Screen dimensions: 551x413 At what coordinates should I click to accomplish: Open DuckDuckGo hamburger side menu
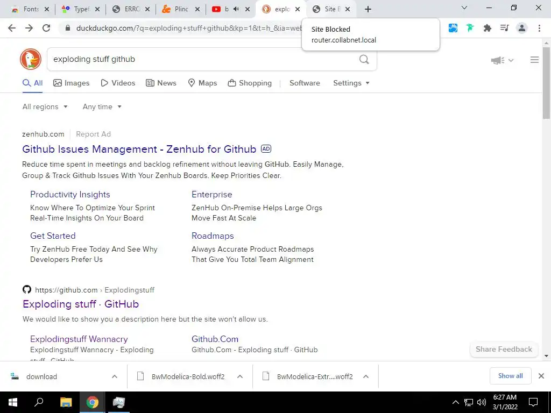point(534,60)
